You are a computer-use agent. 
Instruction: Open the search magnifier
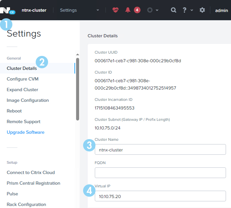coord(173,10)
